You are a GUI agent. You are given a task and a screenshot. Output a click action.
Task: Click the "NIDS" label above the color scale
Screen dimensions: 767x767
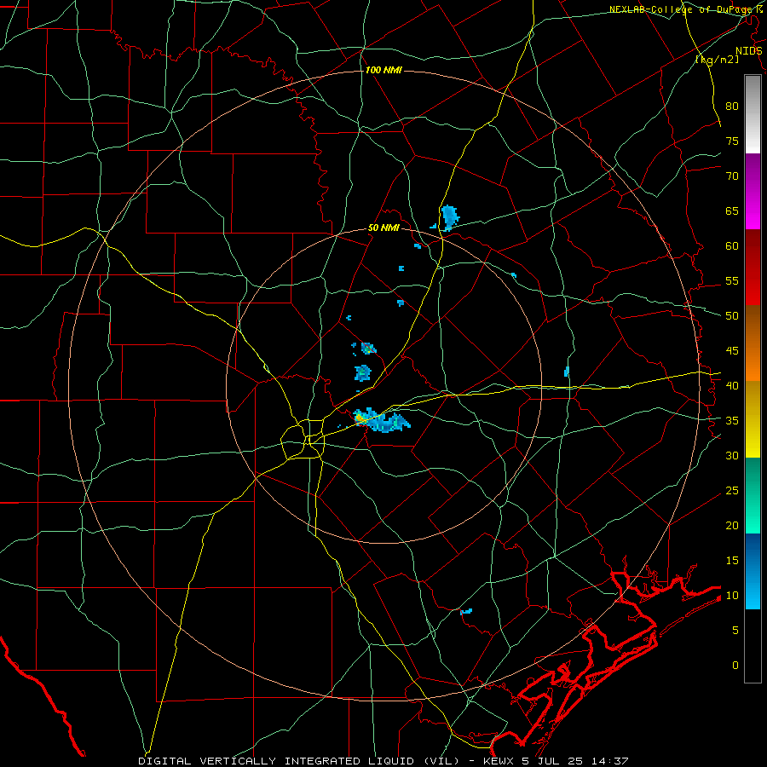coord(748,51)
